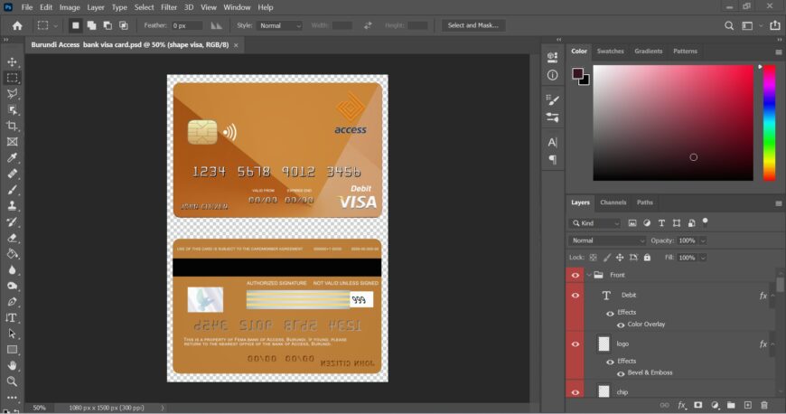Viewport: 786px width, 414px height.
Task: Enable the layer filter toggle switch
Action: [706, 221]
